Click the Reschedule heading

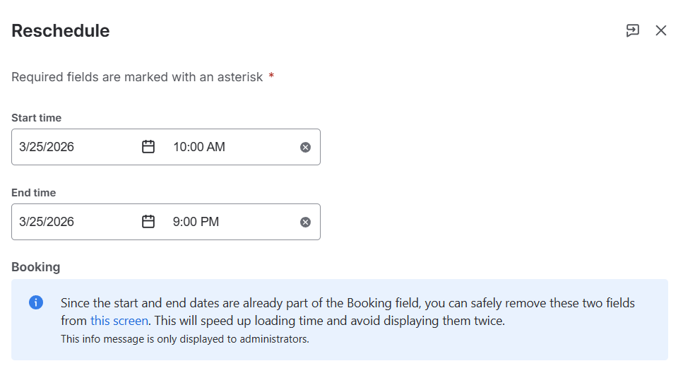pos(61,31)
